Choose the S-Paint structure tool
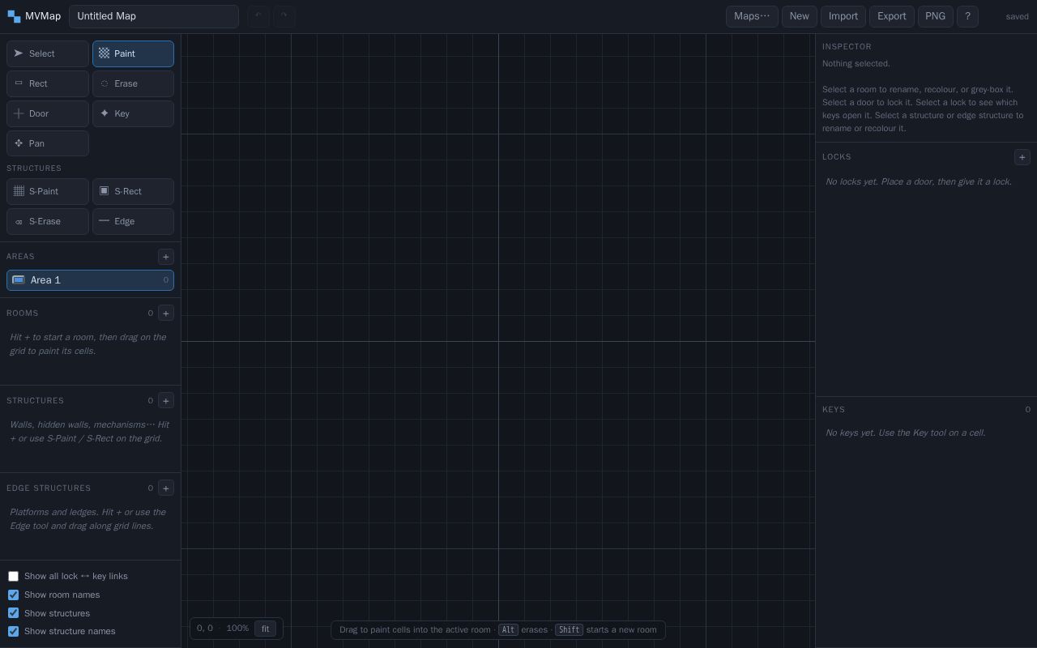This screenshot has height=648, width=1037. pyautogui.click(x=48, y=191)
